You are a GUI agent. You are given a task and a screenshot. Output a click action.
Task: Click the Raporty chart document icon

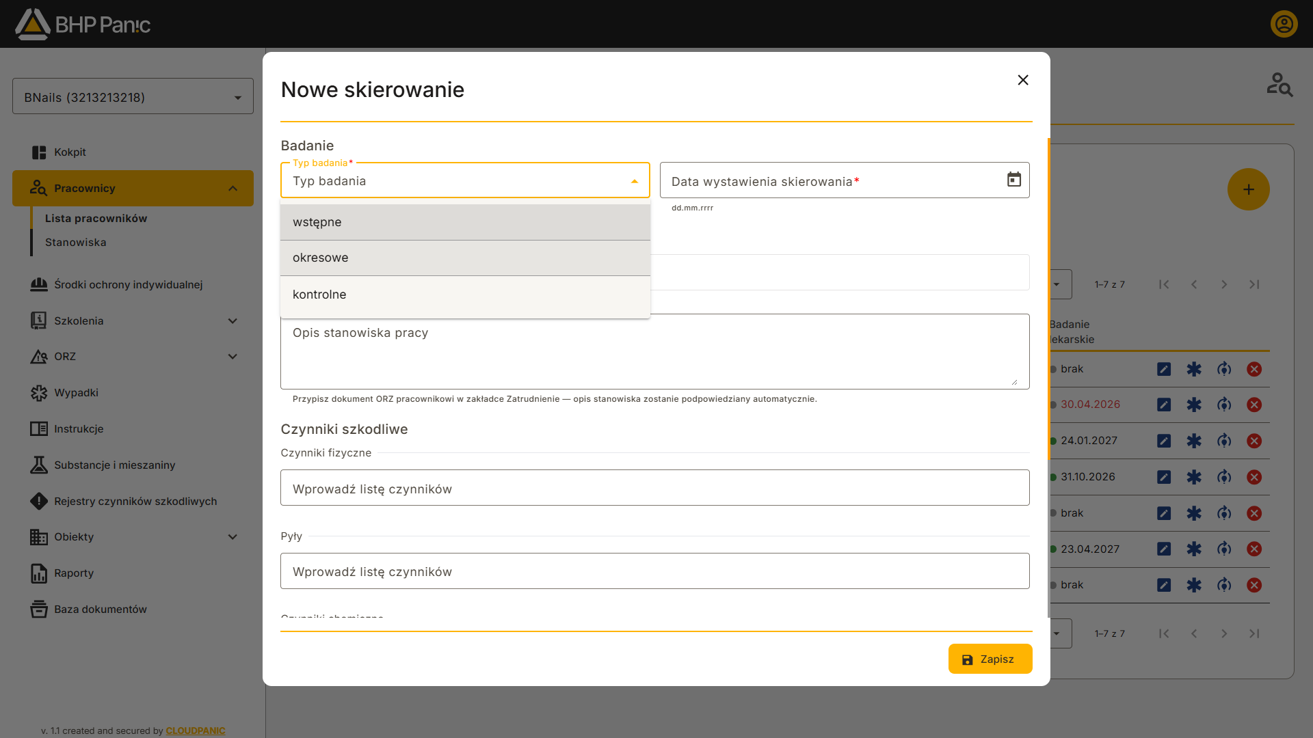point(39,573)
